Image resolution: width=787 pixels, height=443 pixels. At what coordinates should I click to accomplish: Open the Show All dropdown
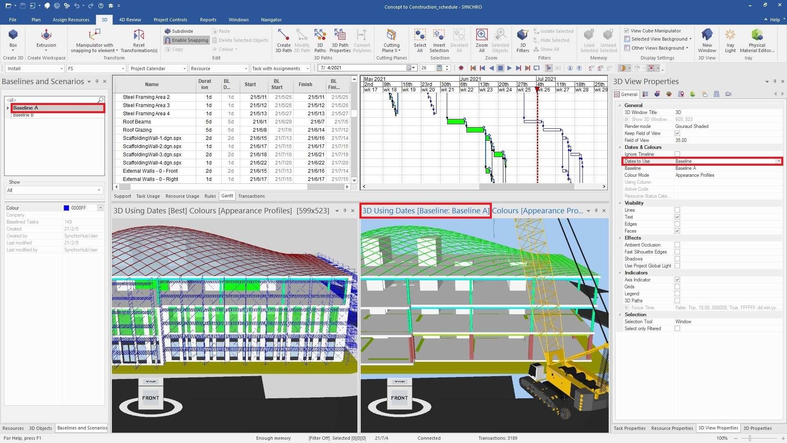click(x=98, y=190)
